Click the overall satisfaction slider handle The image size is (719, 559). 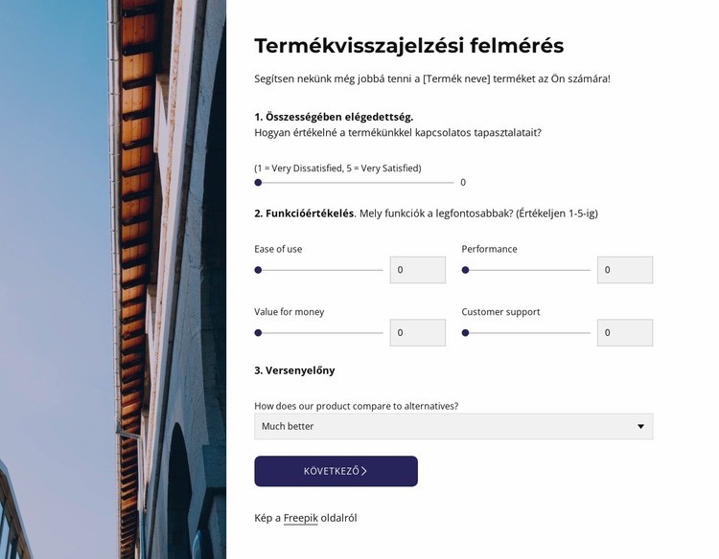tap(258, 182)
